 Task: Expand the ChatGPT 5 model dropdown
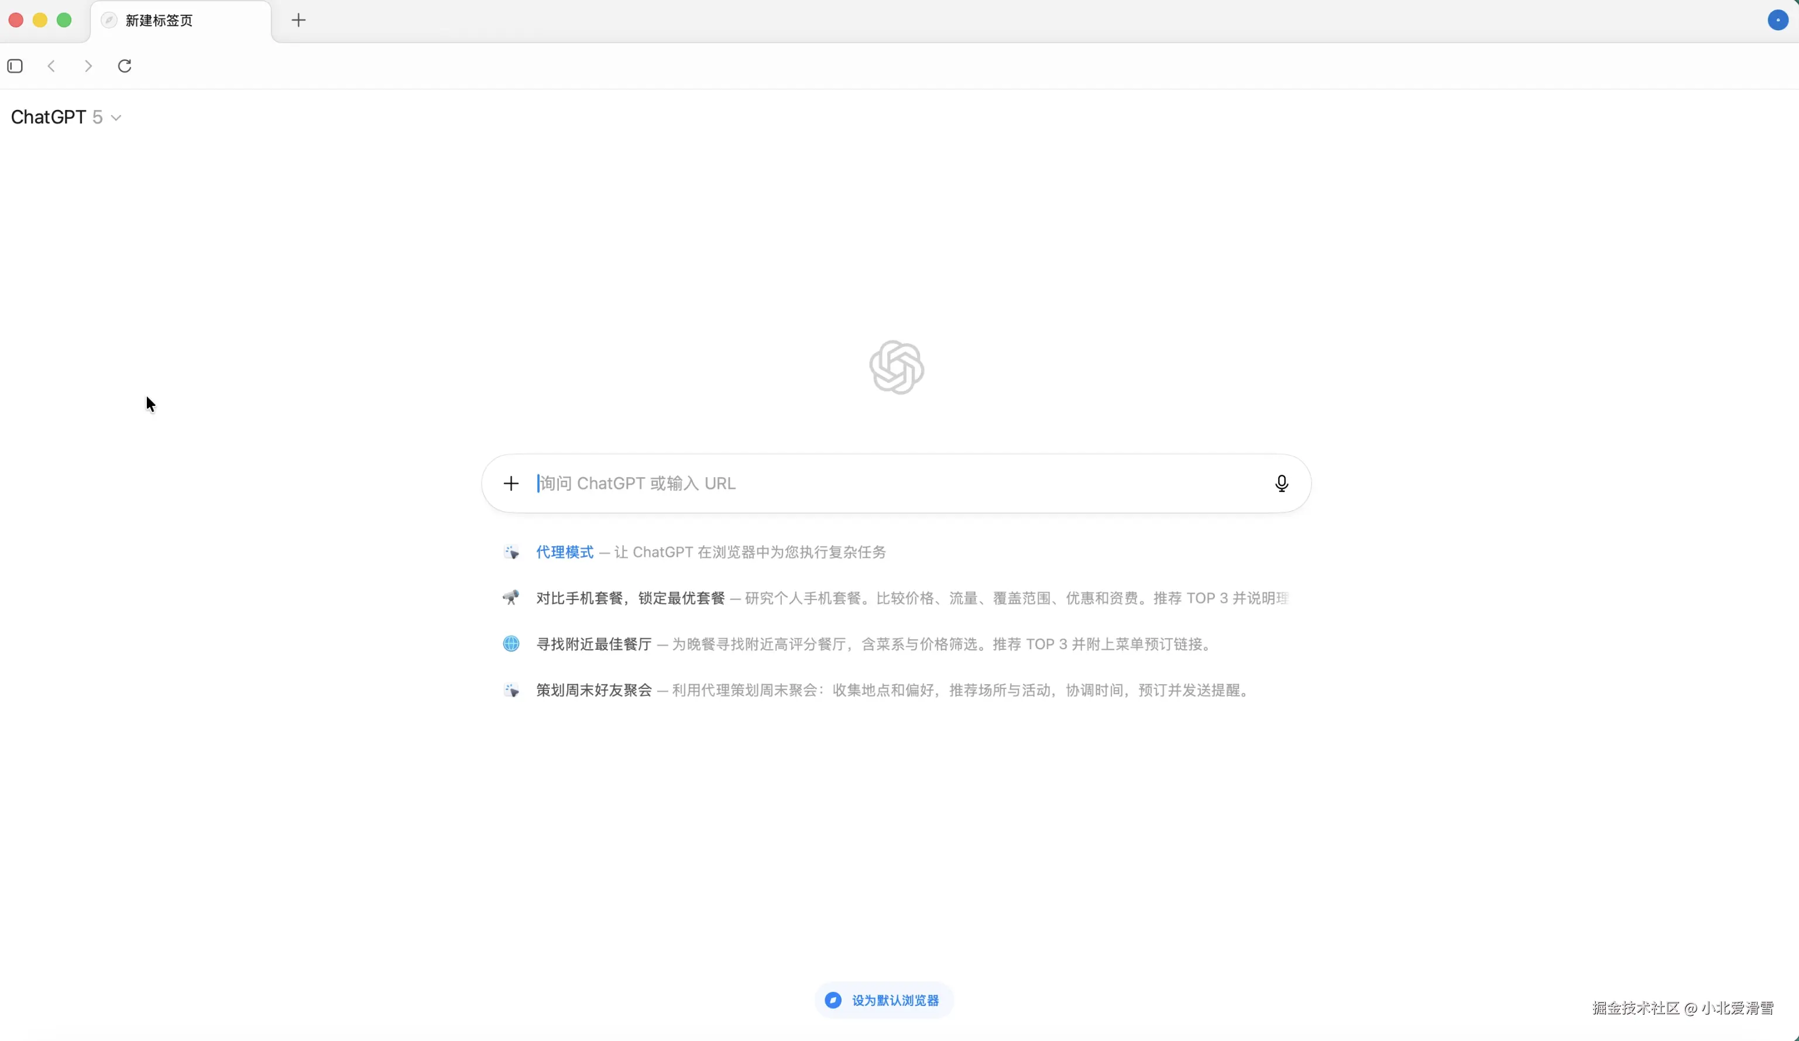[x=57, y=117]
